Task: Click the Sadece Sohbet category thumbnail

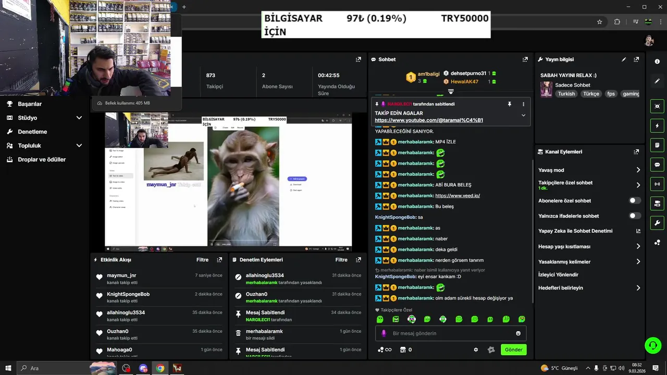Action: tap(546, 89)
